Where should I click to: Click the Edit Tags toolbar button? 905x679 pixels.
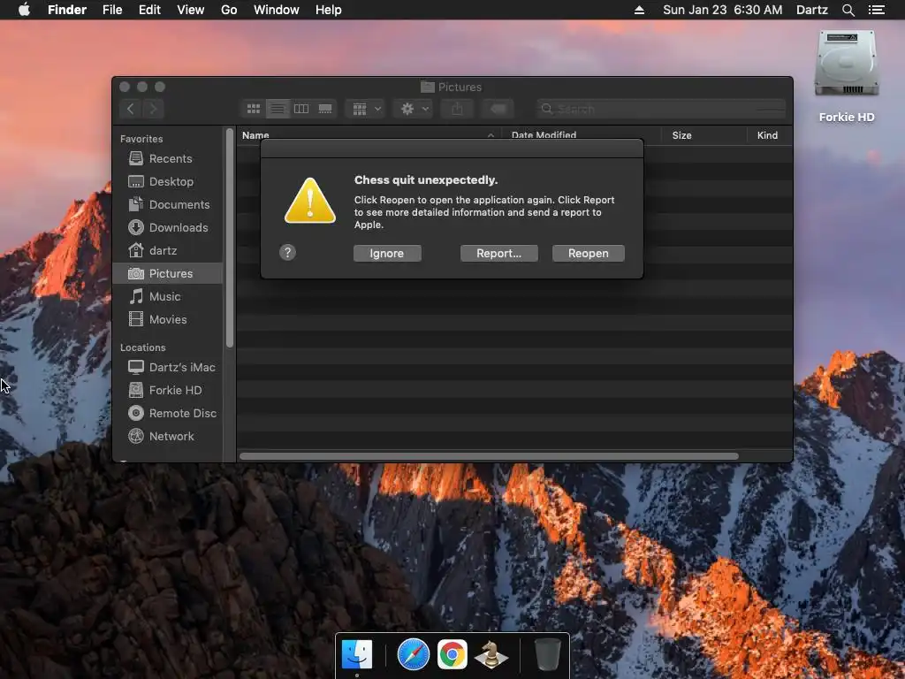[498, 109]
